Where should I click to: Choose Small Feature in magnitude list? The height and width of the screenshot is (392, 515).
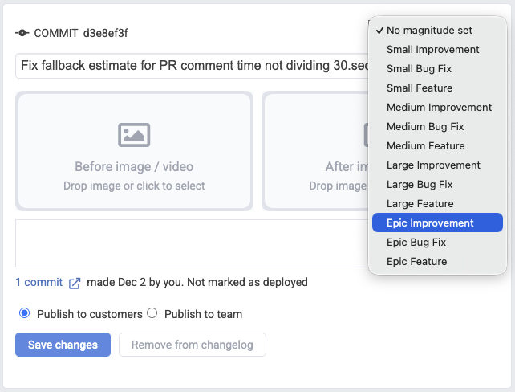click(419, 88)
